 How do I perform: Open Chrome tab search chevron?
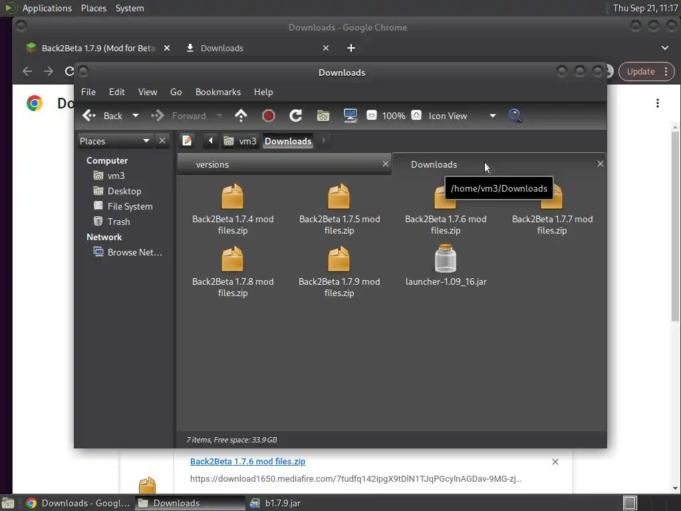point(665,48)
